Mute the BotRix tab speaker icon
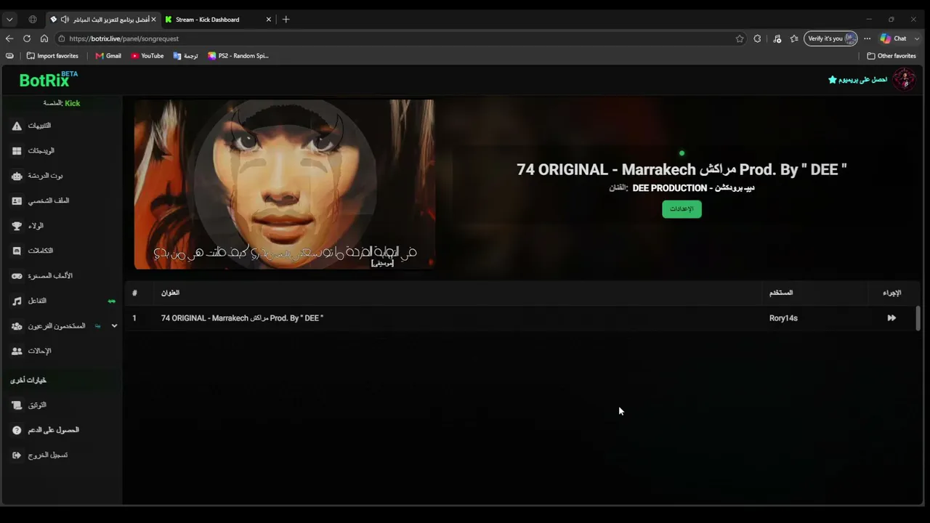Image resolution: width=930 pixels, height=523 pixels. point(65,20)
